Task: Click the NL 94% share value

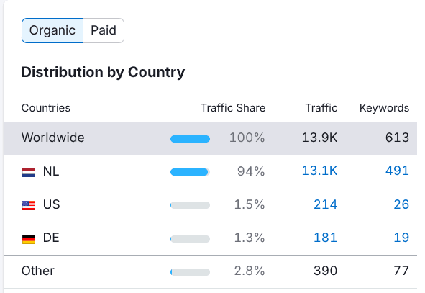Action: 251,171
